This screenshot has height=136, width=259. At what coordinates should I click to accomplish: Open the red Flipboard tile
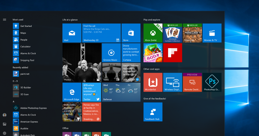(172, 53)
